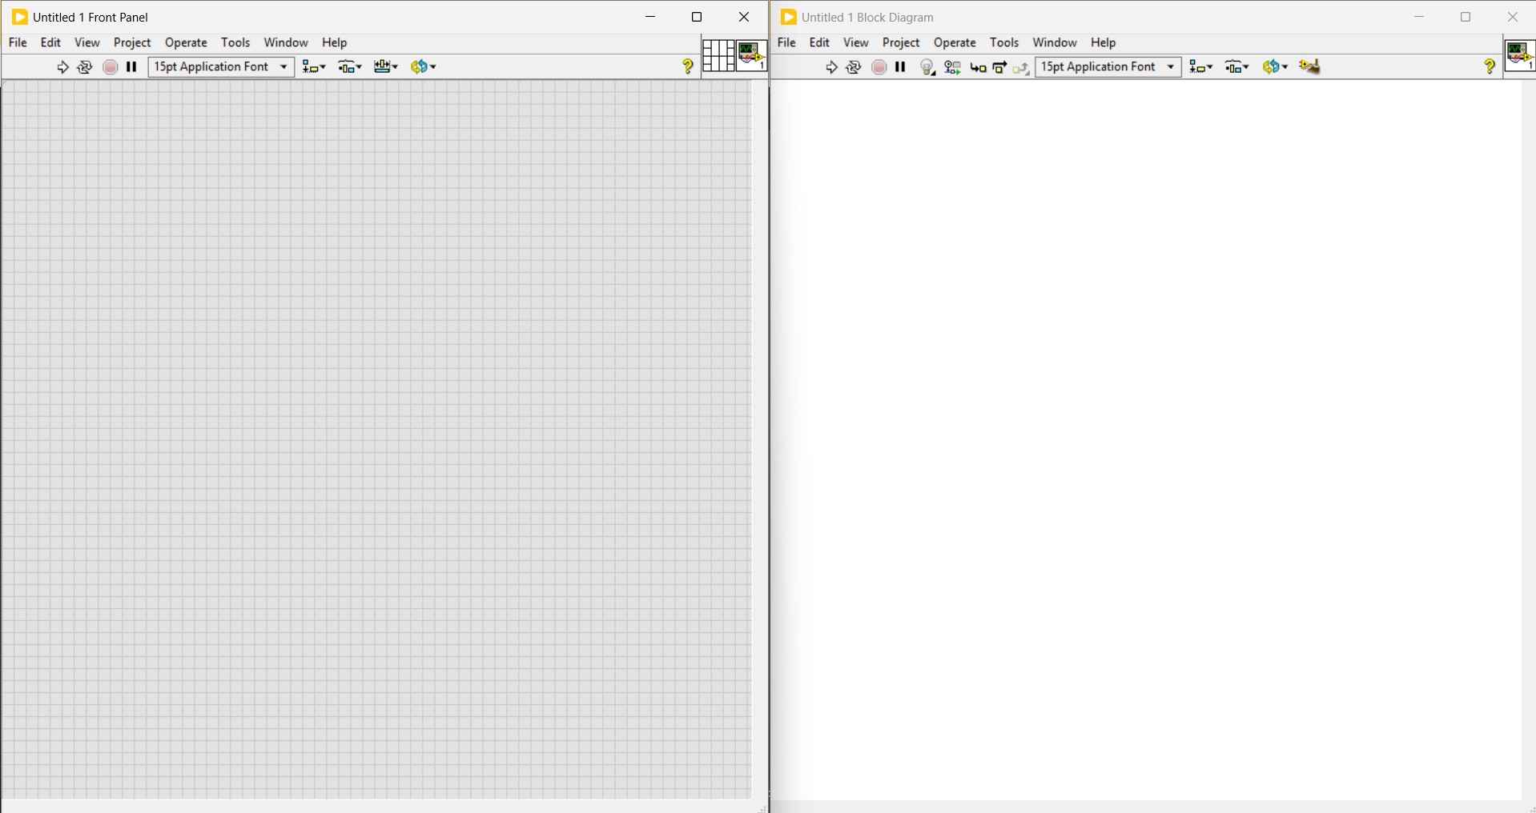This screenshot has height=813, width=1536.
Task: Click the Front Panel horizontal scrollbar
Action: (376, 806)
